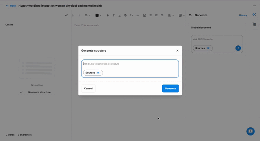Image resolution: width=260 pixels, height=141 pixels.
Task: Expand the table insert dropdown
Action: [182, 16]
